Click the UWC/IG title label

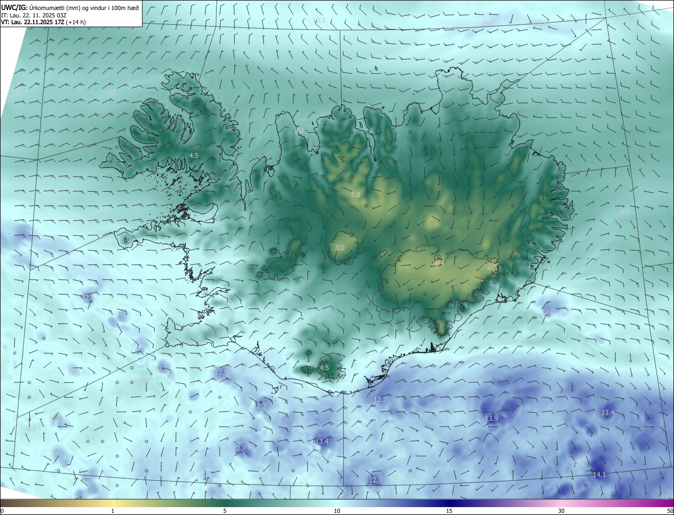[x=14, y=7]
